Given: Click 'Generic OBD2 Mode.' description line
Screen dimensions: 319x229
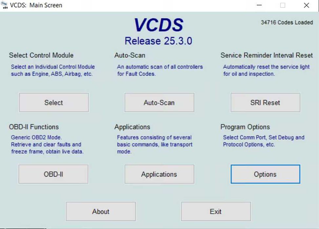Looking at the screenshot, I should coord(36,137).
